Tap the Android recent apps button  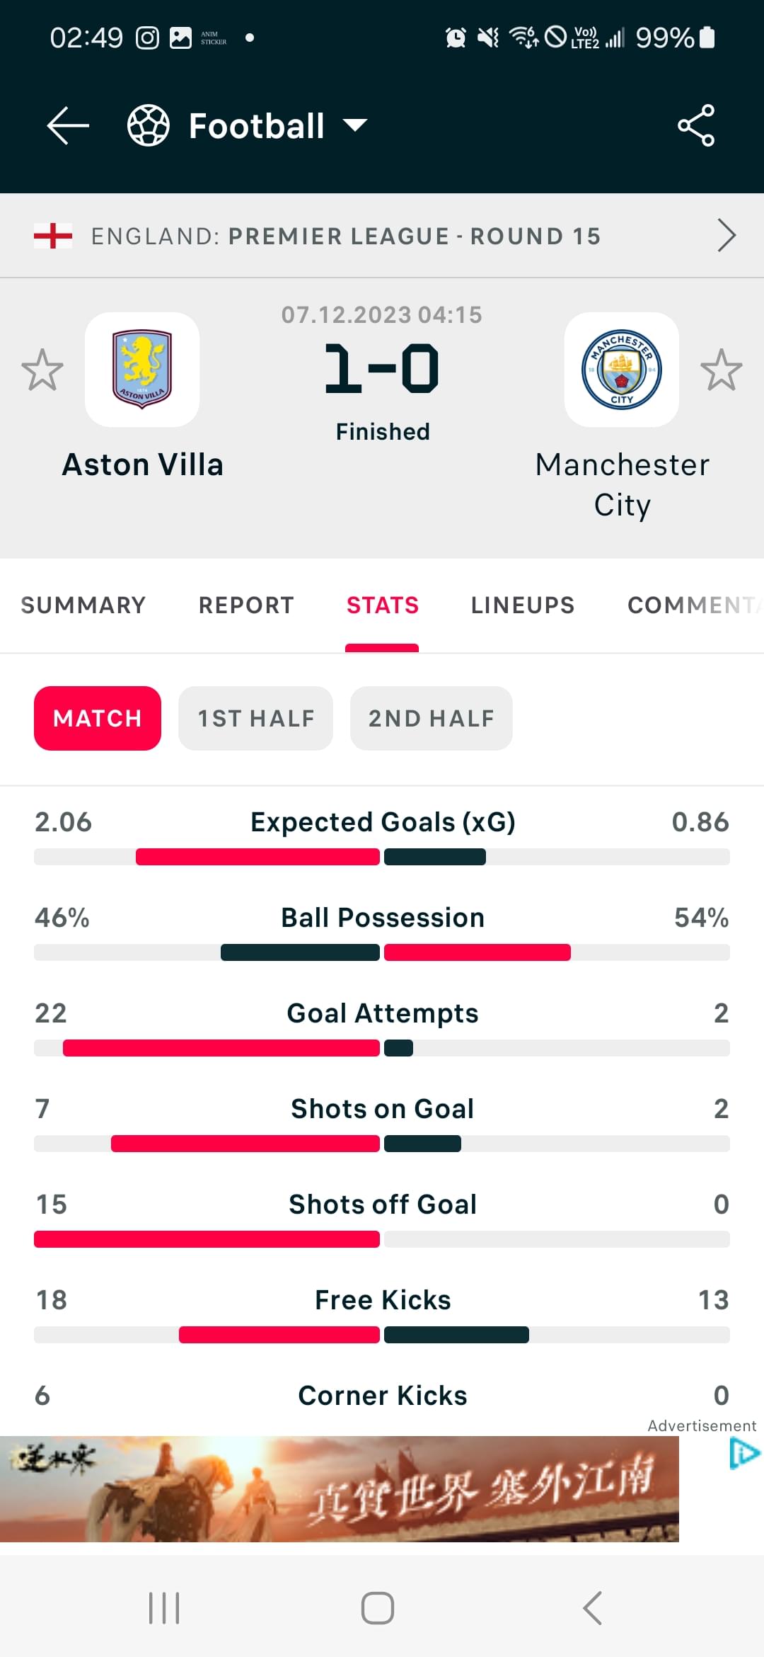coord(164,1607)
